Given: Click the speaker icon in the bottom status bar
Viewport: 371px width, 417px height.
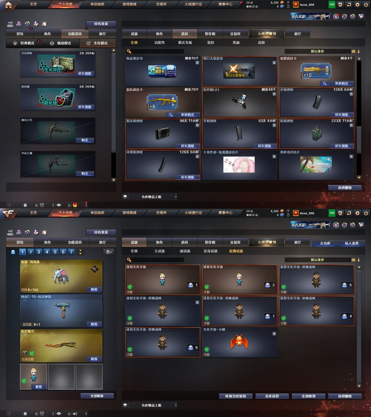Looking at the screenshot, I should (75, 414).
